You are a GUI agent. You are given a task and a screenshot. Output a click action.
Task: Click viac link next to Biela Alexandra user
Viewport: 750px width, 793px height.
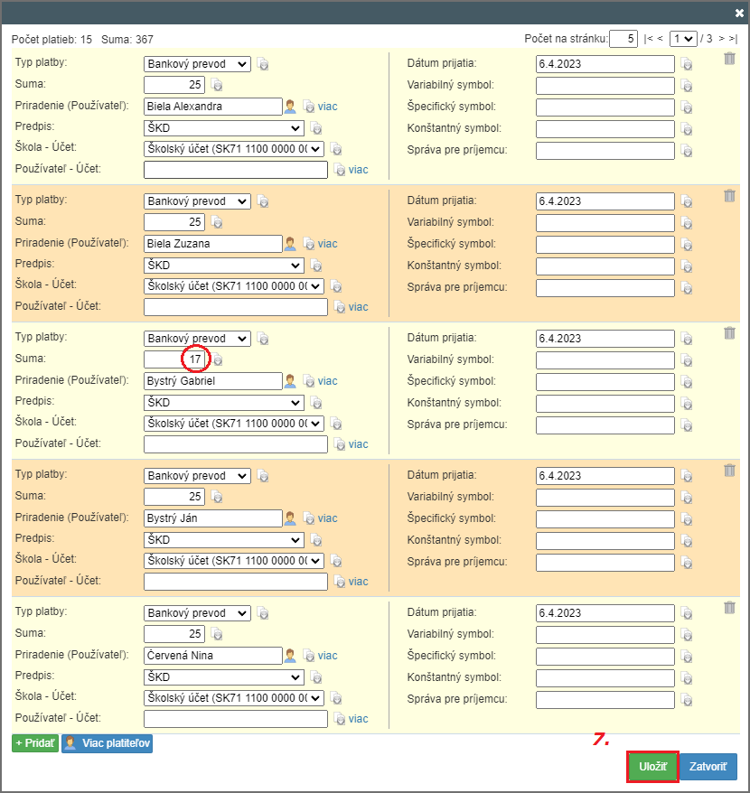[x=327, y=107]
